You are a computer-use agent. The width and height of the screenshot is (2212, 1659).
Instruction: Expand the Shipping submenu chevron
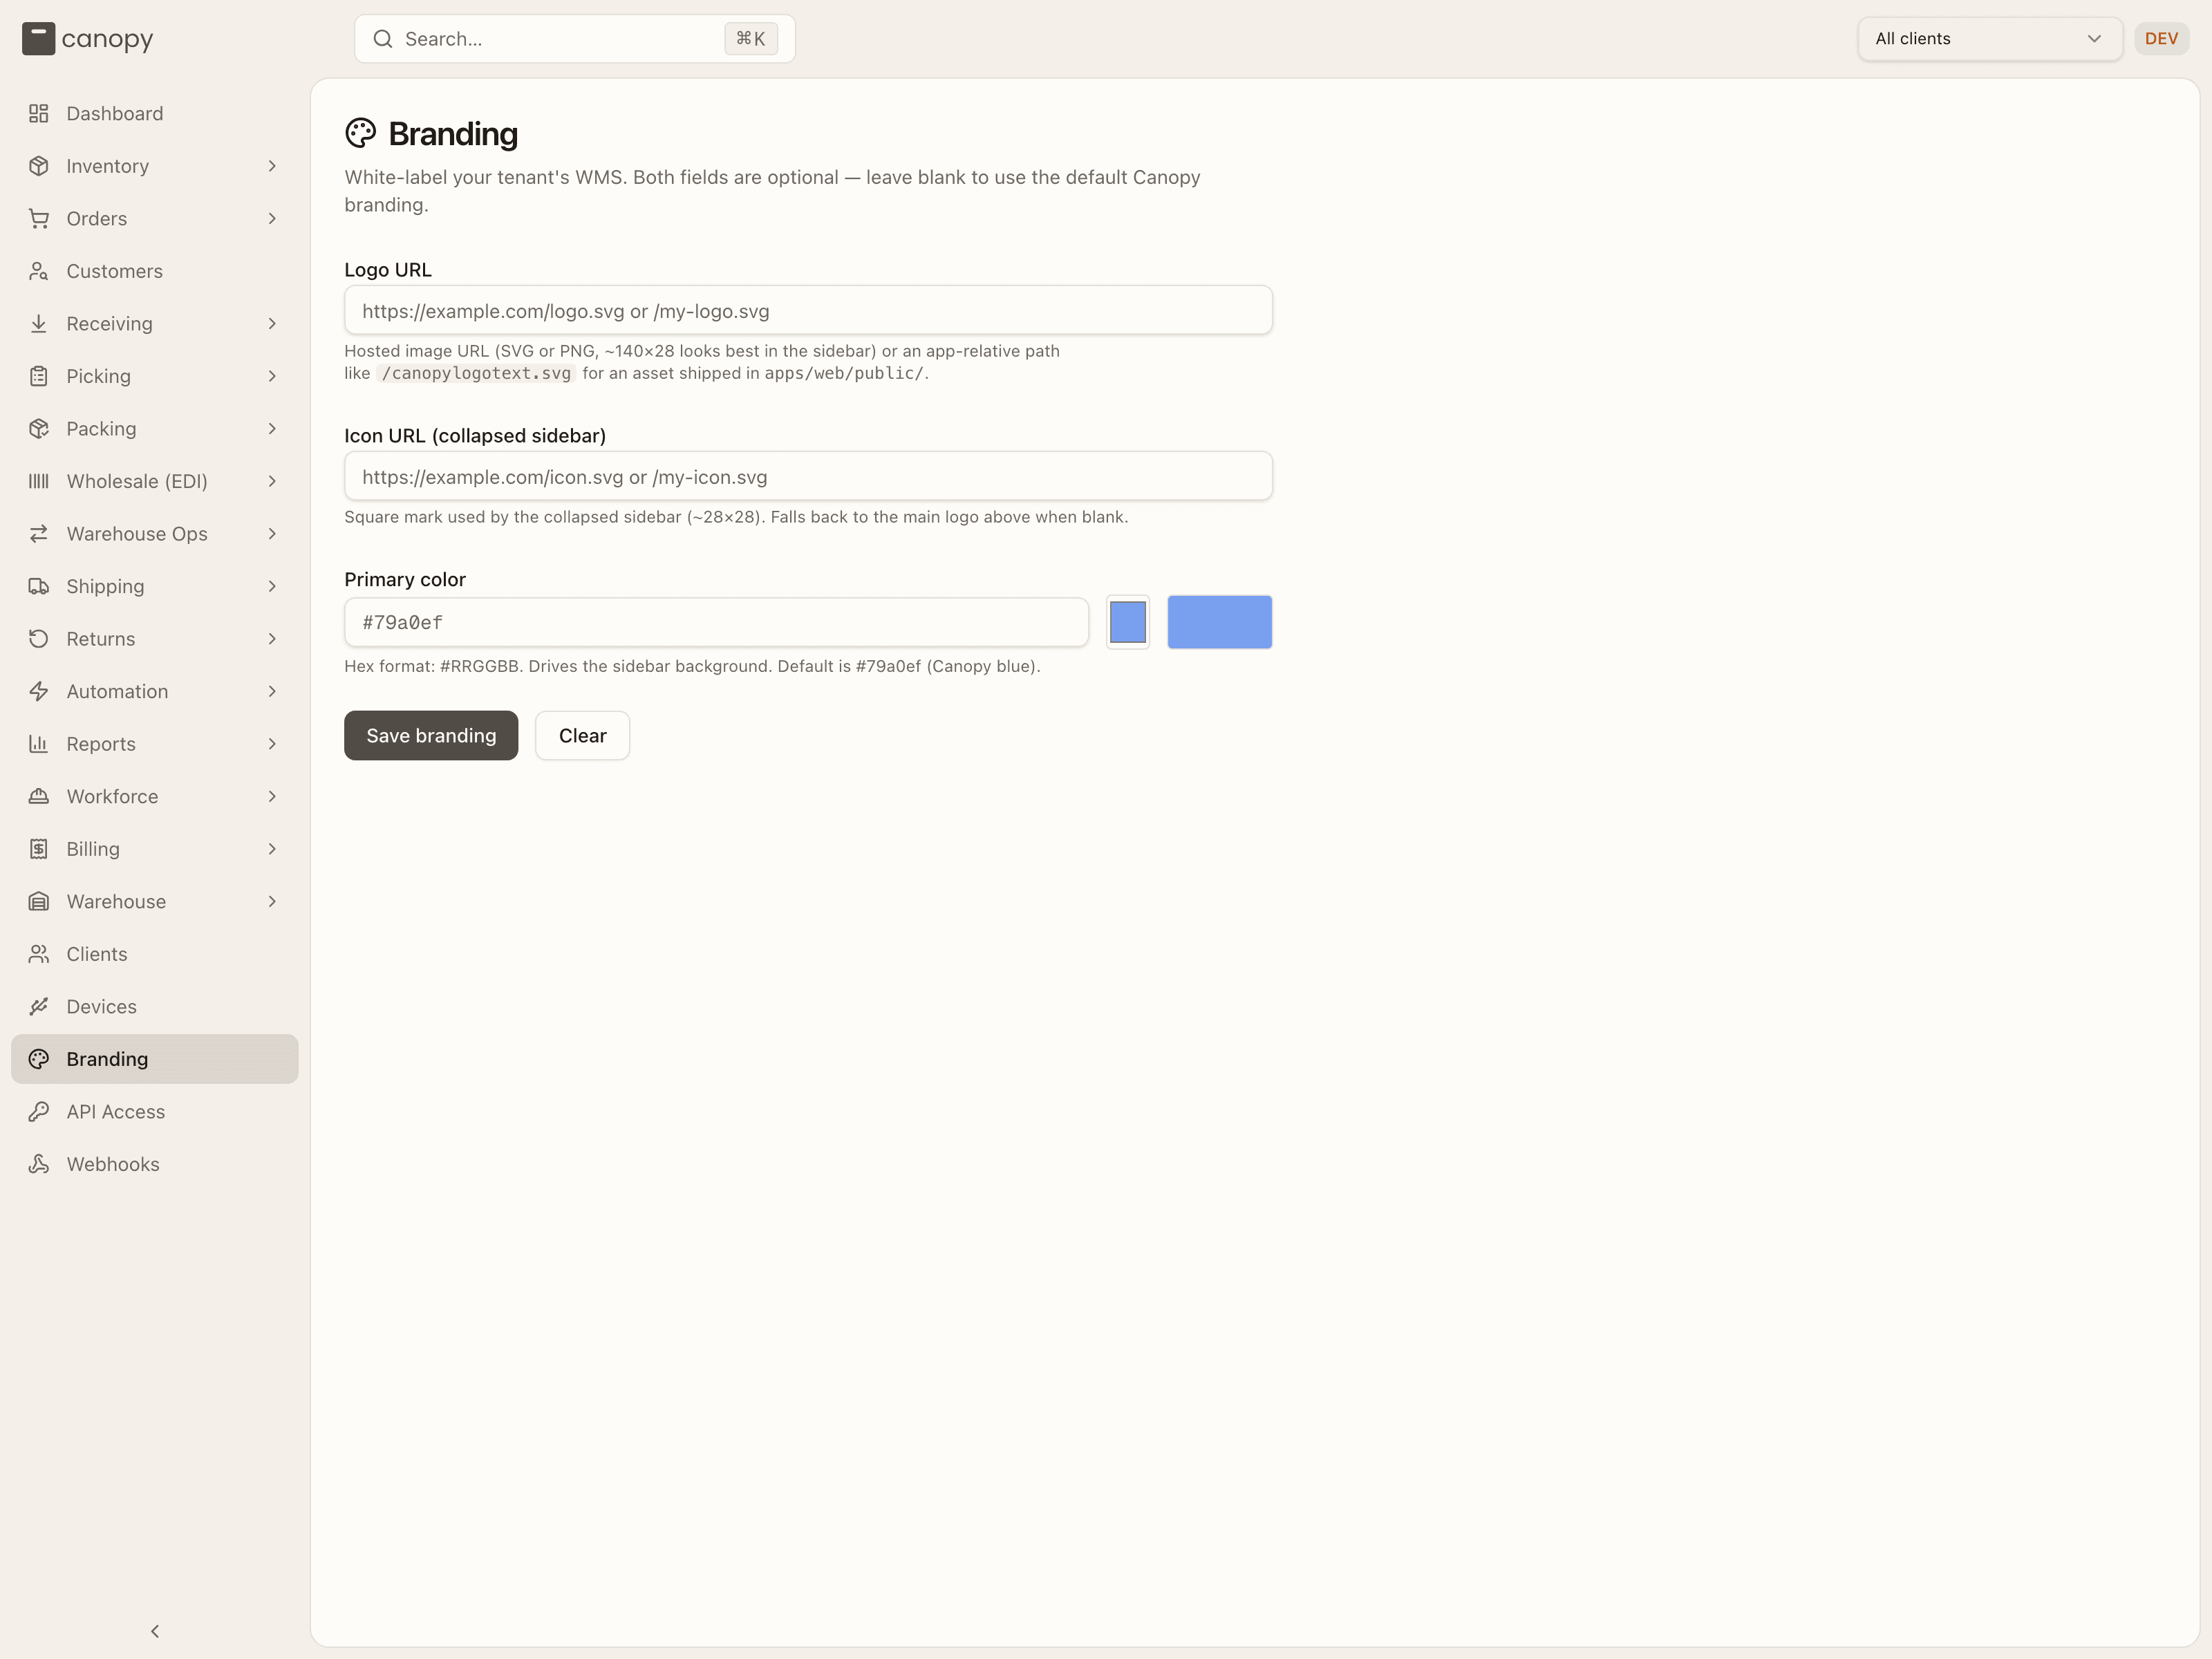(x=272, y=586)
